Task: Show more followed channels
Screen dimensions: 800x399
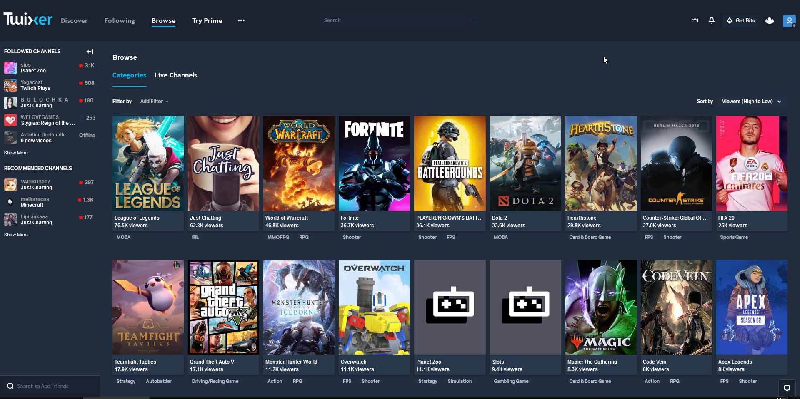Action: tap(16, 153)
